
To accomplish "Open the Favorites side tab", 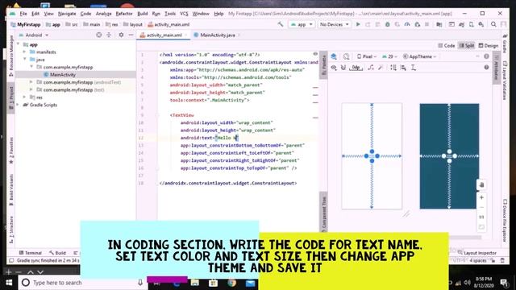I will click(x=10, y=151).
